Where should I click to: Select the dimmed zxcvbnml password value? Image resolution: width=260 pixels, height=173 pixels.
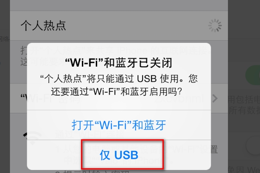(x=179, y=99)
